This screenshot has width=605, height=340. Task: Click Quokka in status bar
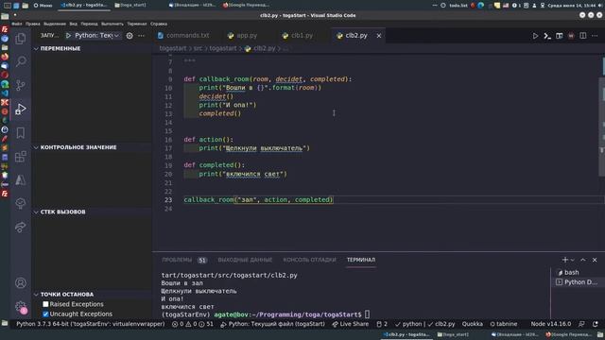click(473, 324)
